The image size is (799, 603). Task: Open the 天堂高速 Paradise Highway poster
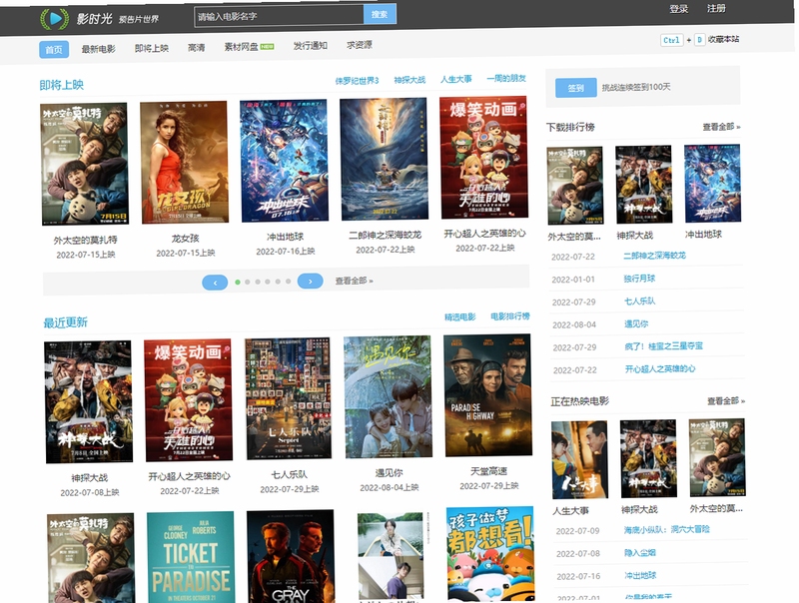(487, 394)
